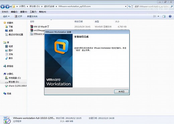
Task: Click 打开 button in toolbar
Action: [x=18, y=16]
